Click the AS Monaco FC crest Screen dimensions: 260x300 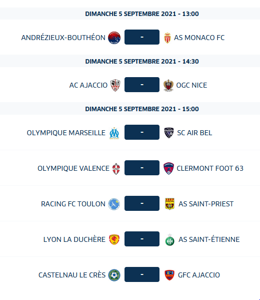coord(167,38)
